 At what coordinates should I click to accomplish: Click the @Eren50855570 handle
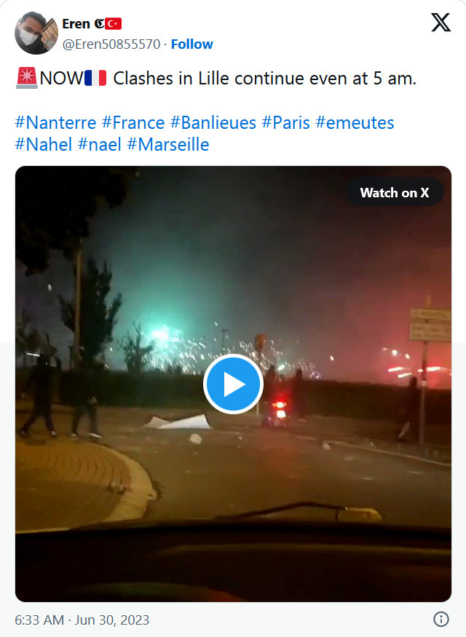111,44
